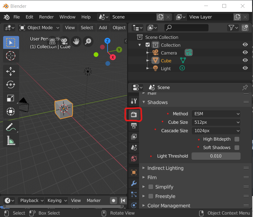Click the Light data bulb icon
Screen dimensions: 253x217
click(x=182, y=68)
